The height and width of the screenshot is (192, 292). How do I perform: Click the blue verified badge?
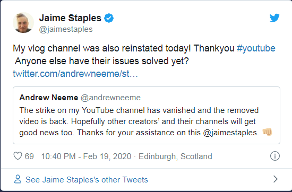(109, 18)
